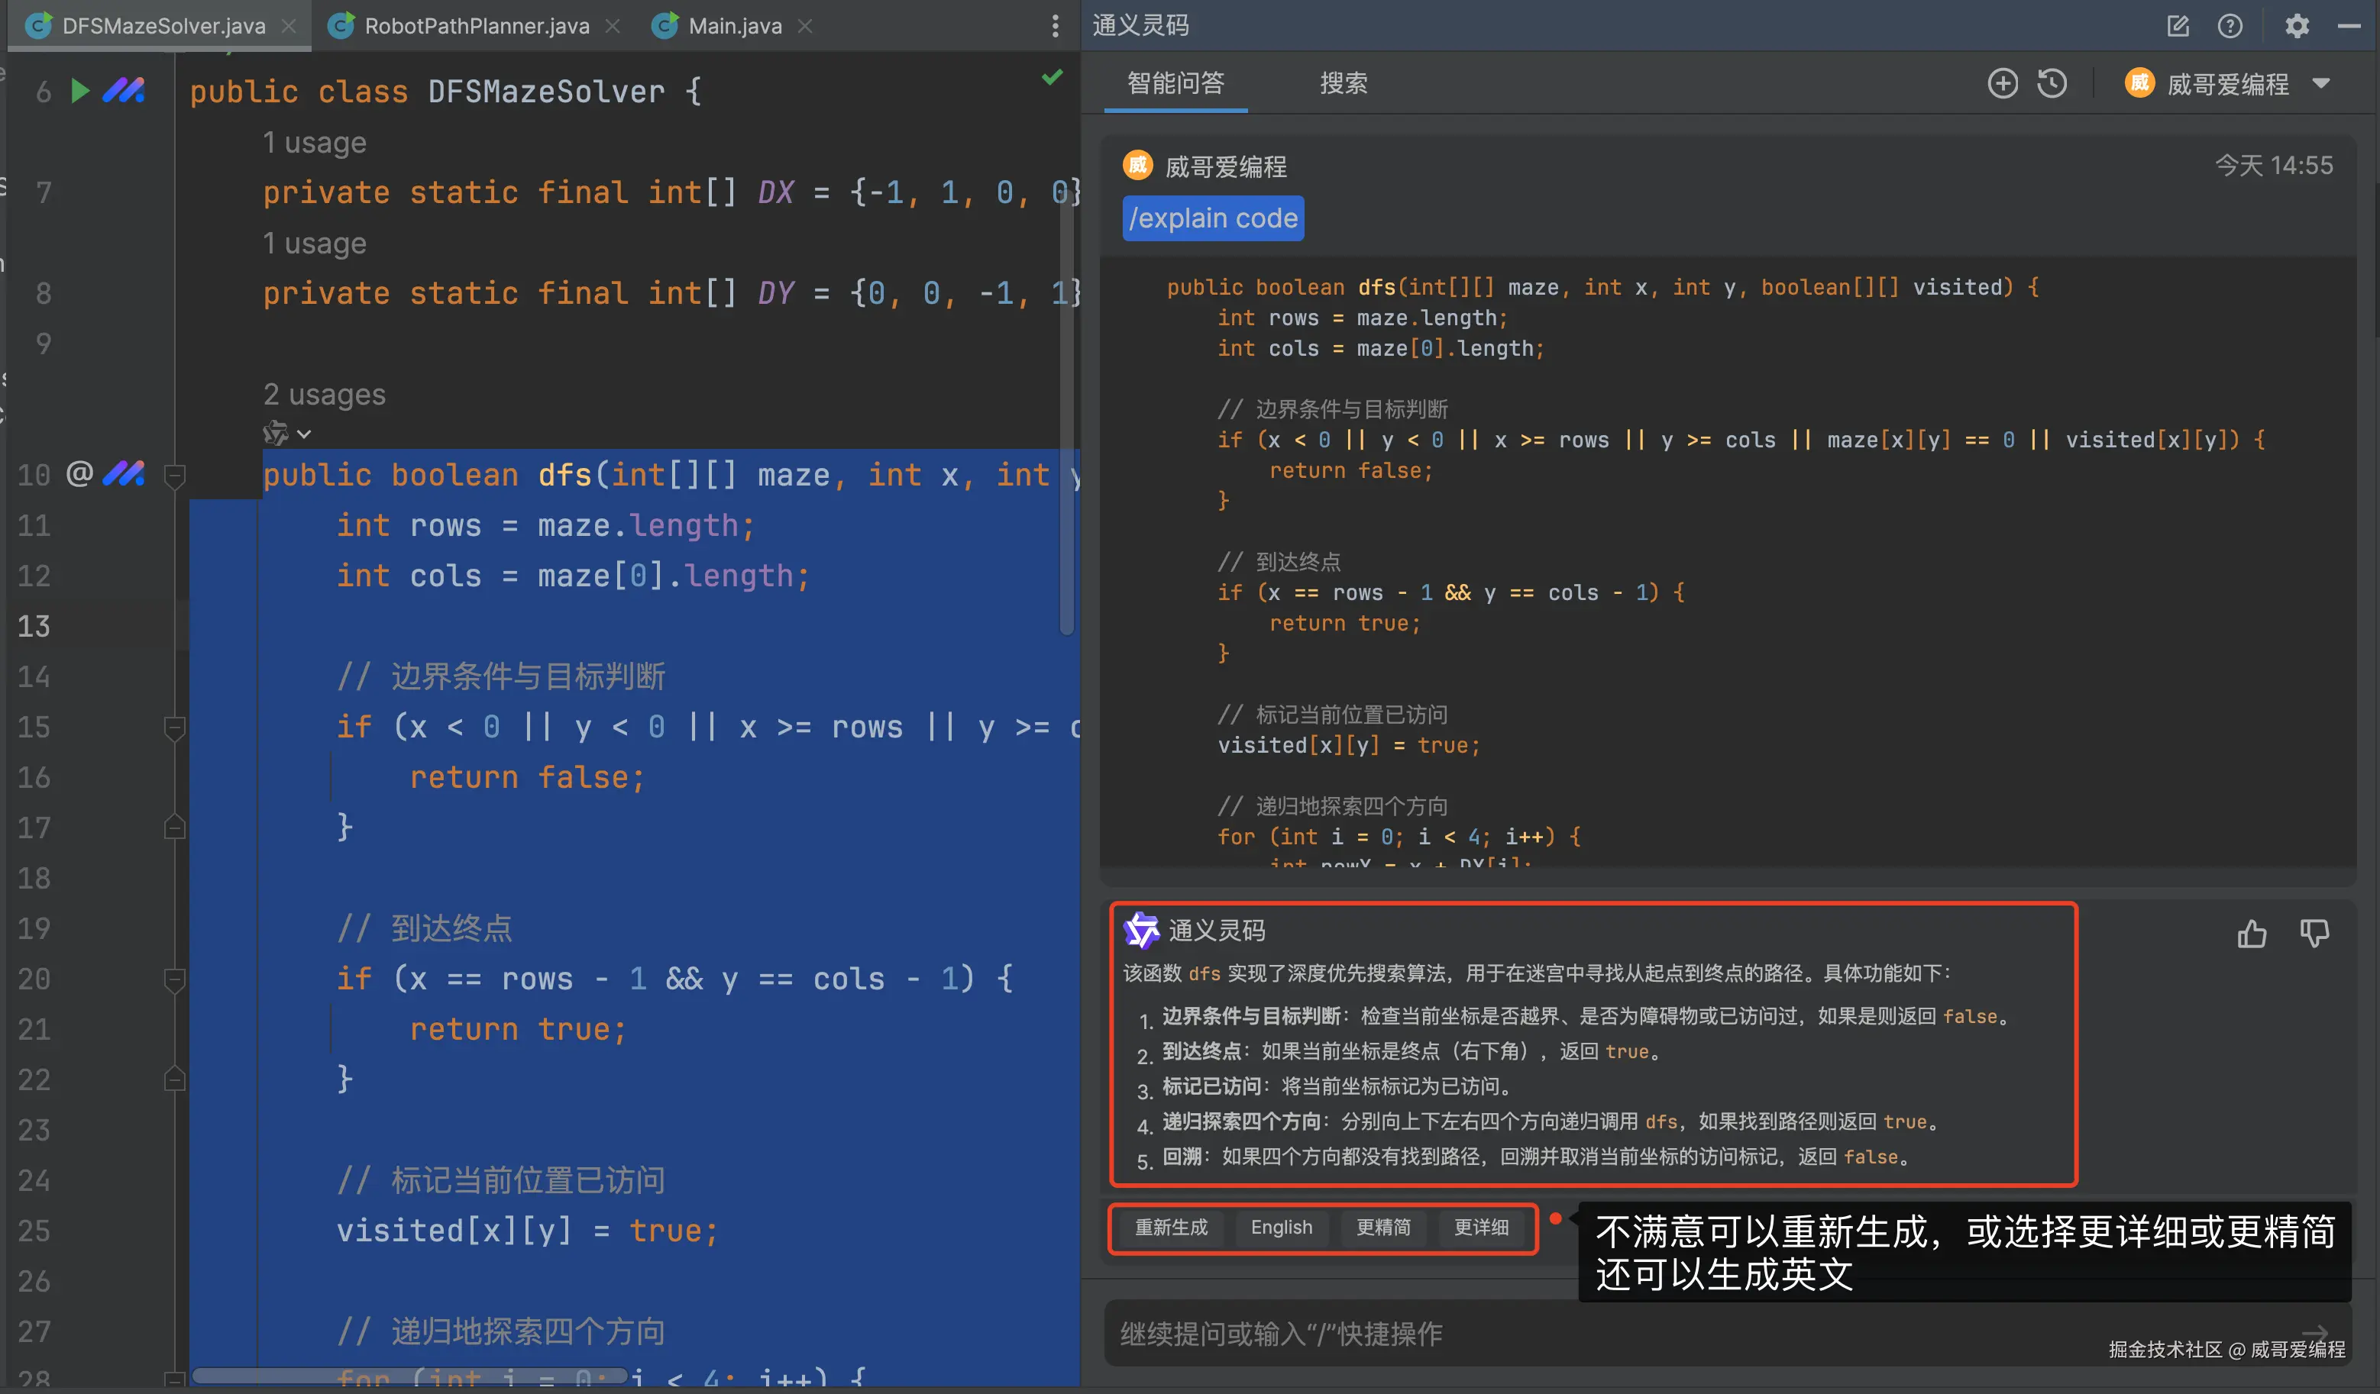Viewport: 2380px width, 1394px height.
Task: Collapse the dfs method fold marker on line 10
Action: (x=175, y=475)
